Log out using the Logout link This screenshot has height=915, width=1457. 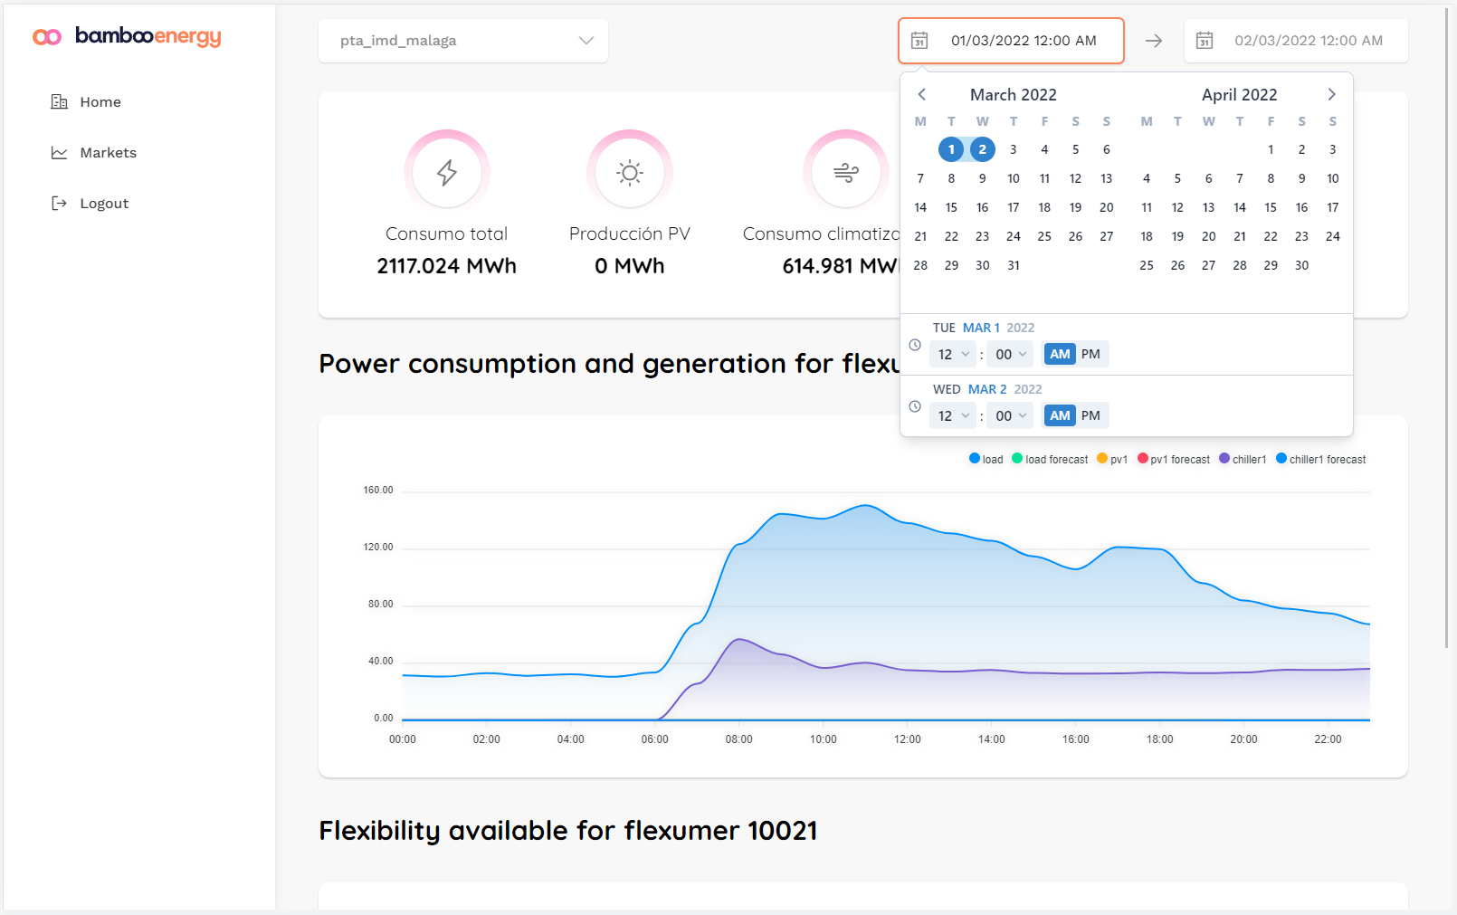(104, 204)
